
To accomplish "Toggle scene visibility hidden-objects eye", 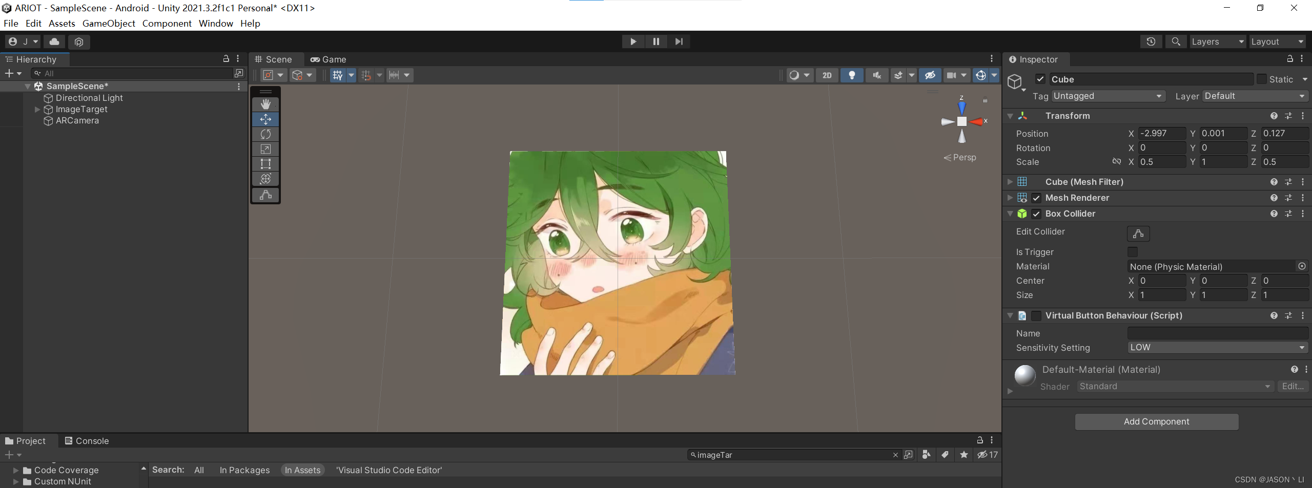I will tap(930, 75).
